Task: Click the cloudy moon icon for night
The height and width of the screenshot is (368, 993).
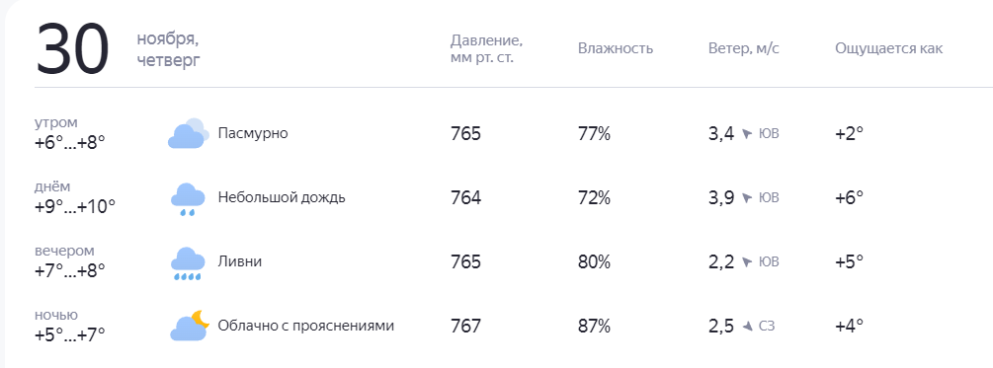Action: pos(190,326)
